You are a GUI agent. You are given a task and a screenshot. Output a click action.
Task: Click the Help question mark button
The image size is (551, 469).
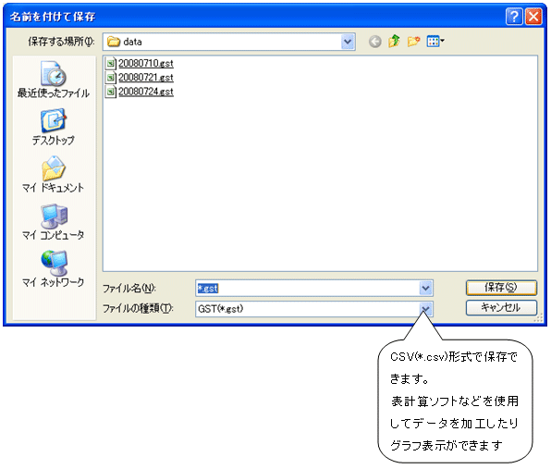pos(513,16)
